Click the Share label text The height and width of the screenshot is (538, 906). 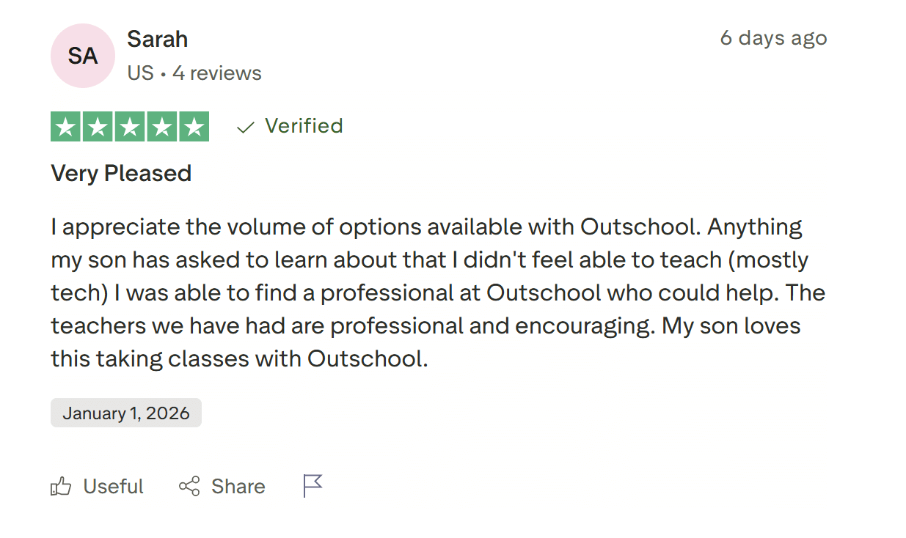(x=238, y=486)
